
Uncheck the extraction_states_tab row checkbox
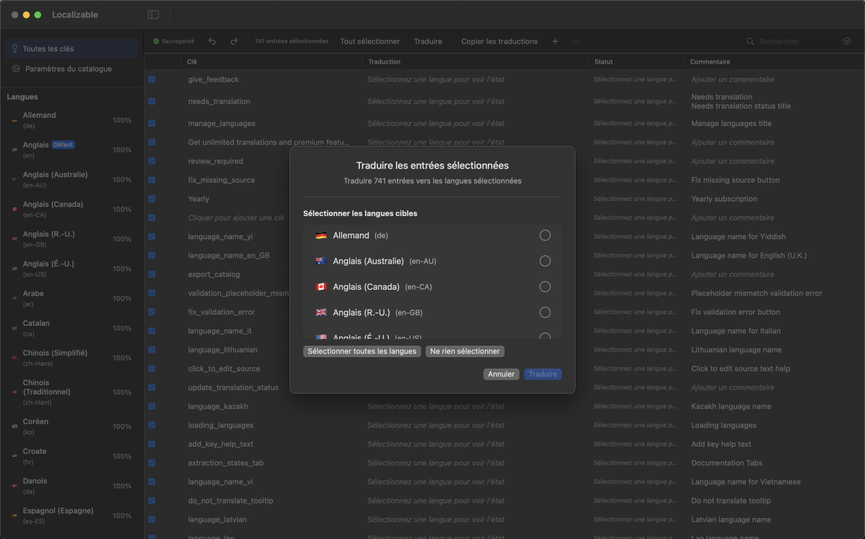pos(152,463)
